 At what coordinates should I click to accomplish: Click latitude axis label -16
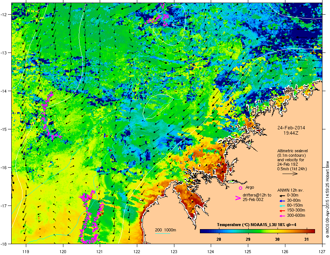click(4, 168)
